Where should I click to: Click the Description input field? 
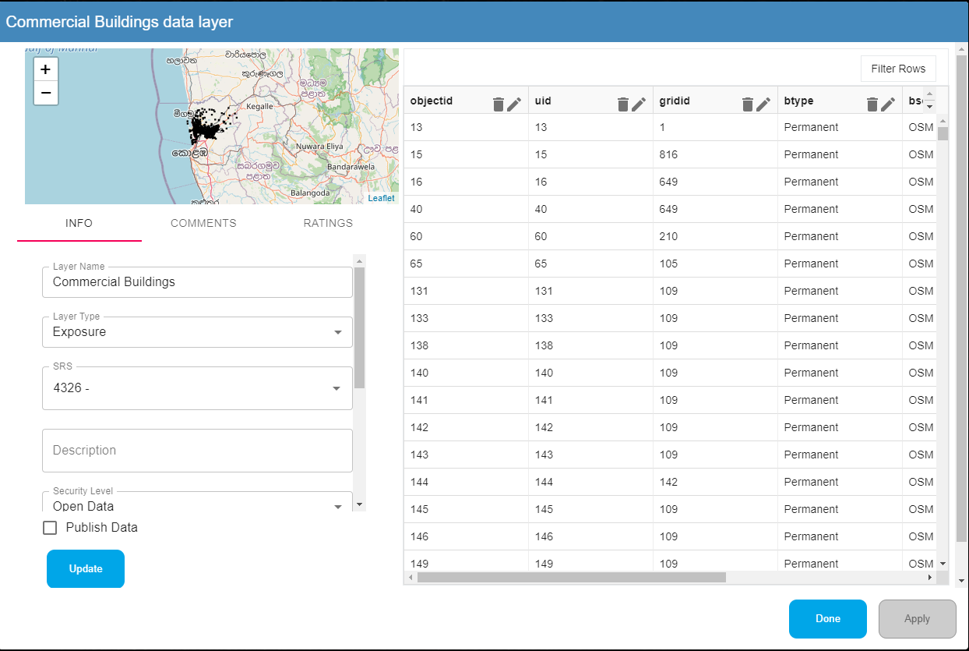coord(197,451)
